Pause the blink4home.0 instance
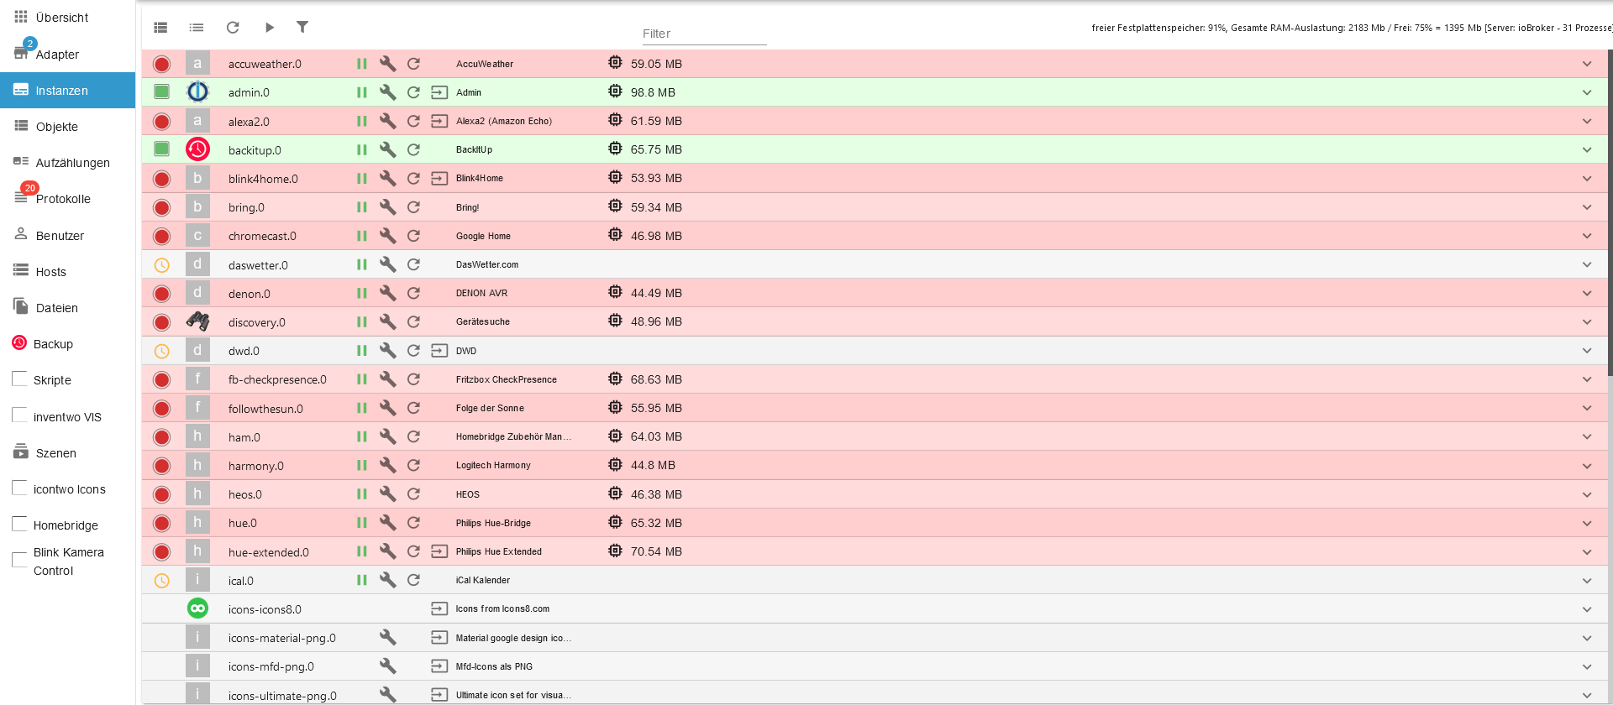1613x705 pixels. 362,178
